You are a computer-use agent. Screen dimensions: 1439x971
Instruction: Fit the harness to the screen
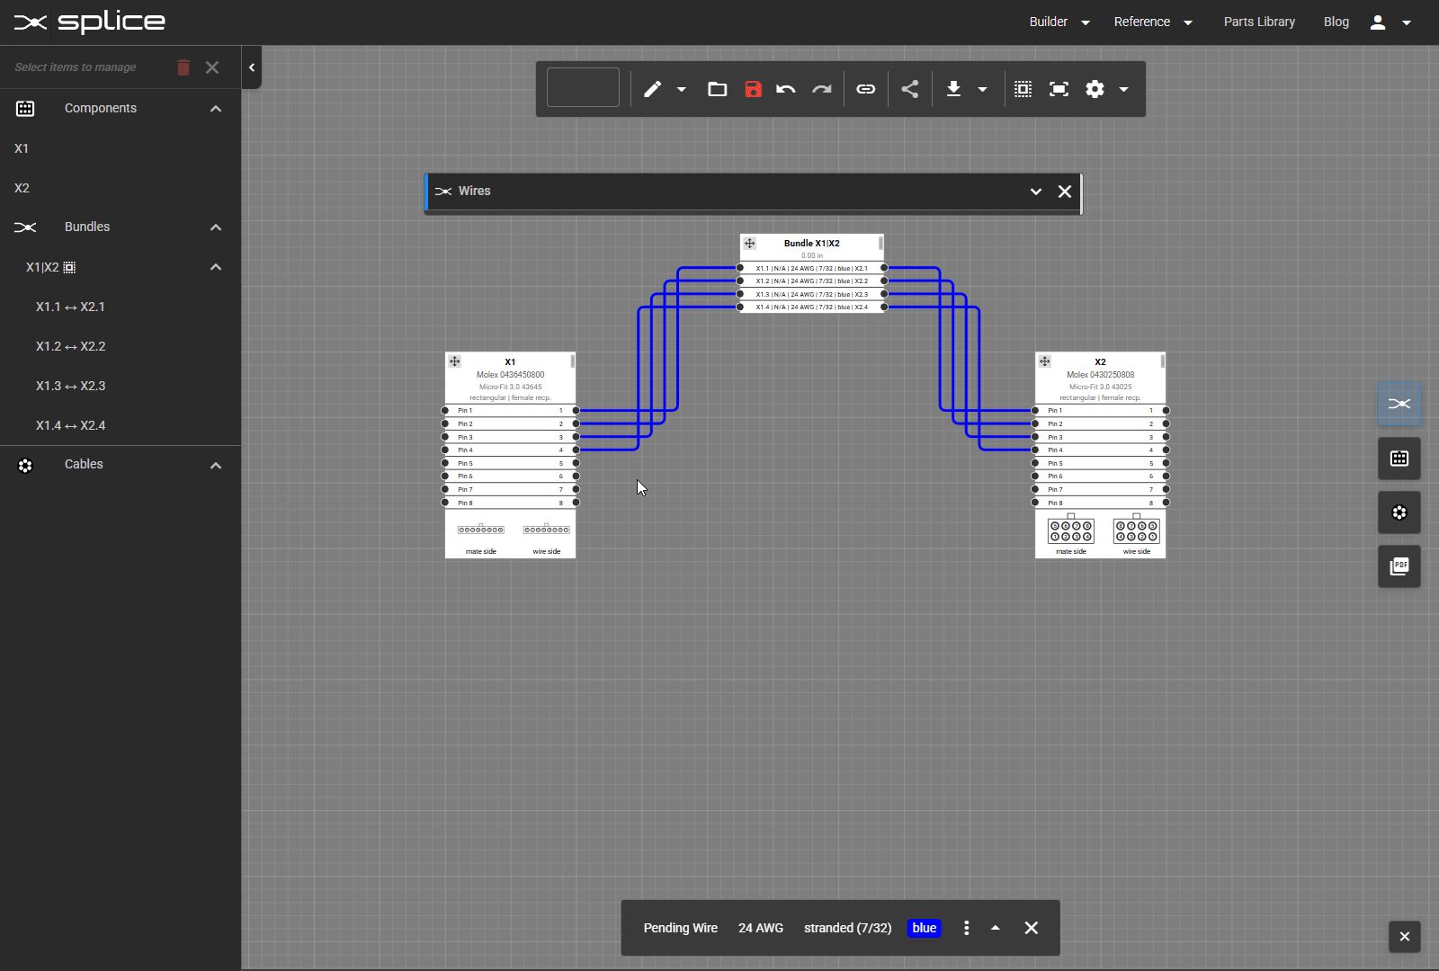tap(1059, 89)
